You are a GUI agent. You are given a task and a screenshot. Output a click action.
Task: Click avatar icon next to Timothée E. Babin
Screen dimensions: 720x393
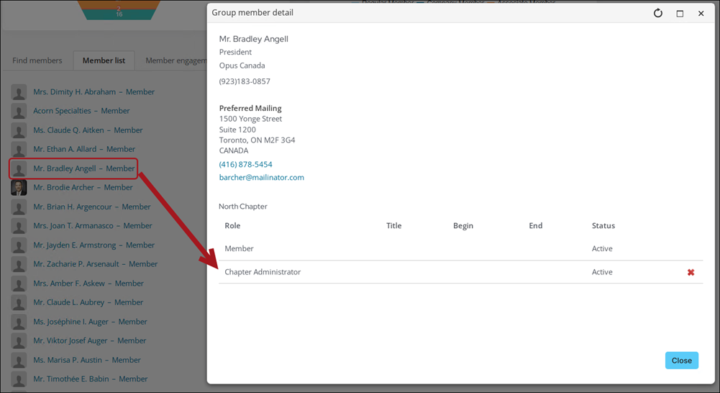tap(19, 379)
